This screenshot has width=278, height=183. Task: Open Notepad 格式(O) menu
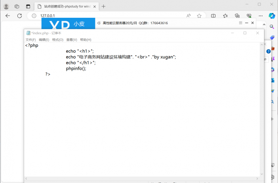58,40
